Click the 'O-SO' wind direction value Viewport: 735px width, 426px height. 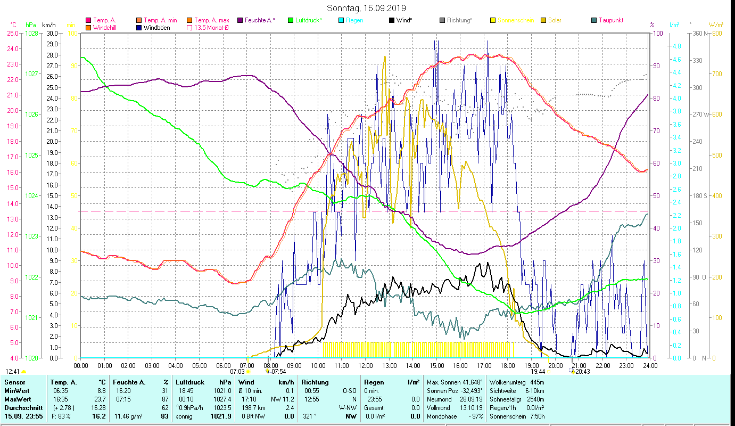point(349,390)
